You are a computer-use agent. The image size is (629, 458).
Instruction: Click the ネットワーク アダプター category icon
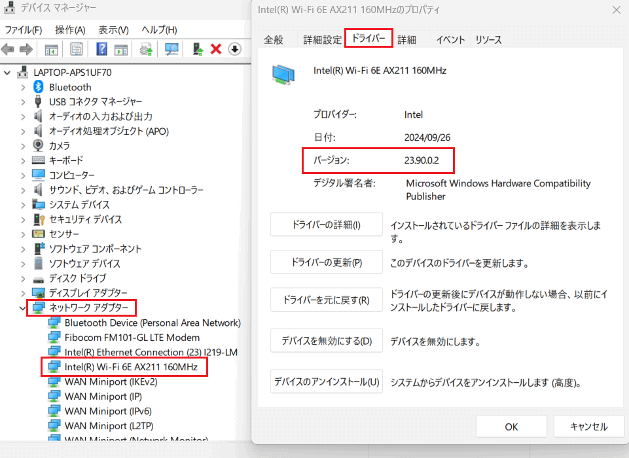[39, 308]
